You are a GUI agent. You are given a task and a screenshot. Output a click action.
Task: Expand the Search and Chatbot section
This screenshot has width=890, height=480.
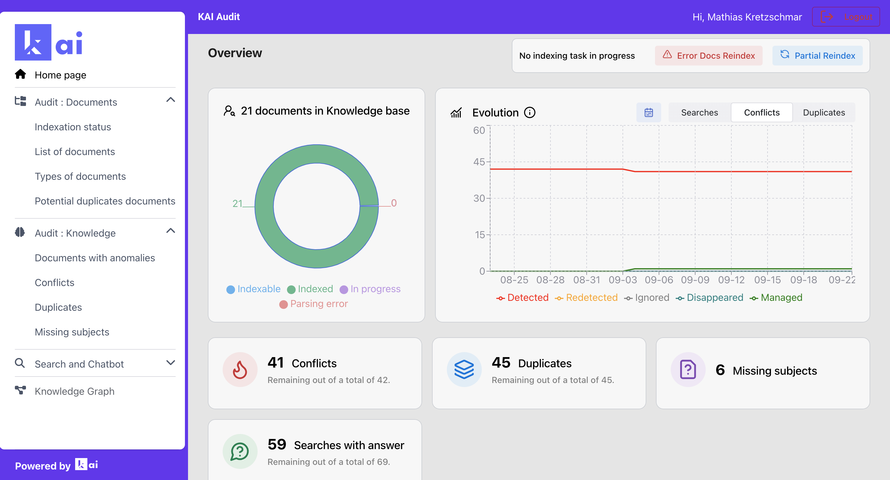[x=171, y=363]
